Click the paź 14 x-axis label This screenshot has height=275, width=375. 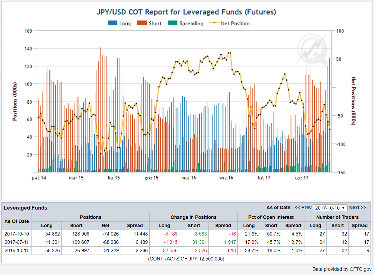coord(39,178)
